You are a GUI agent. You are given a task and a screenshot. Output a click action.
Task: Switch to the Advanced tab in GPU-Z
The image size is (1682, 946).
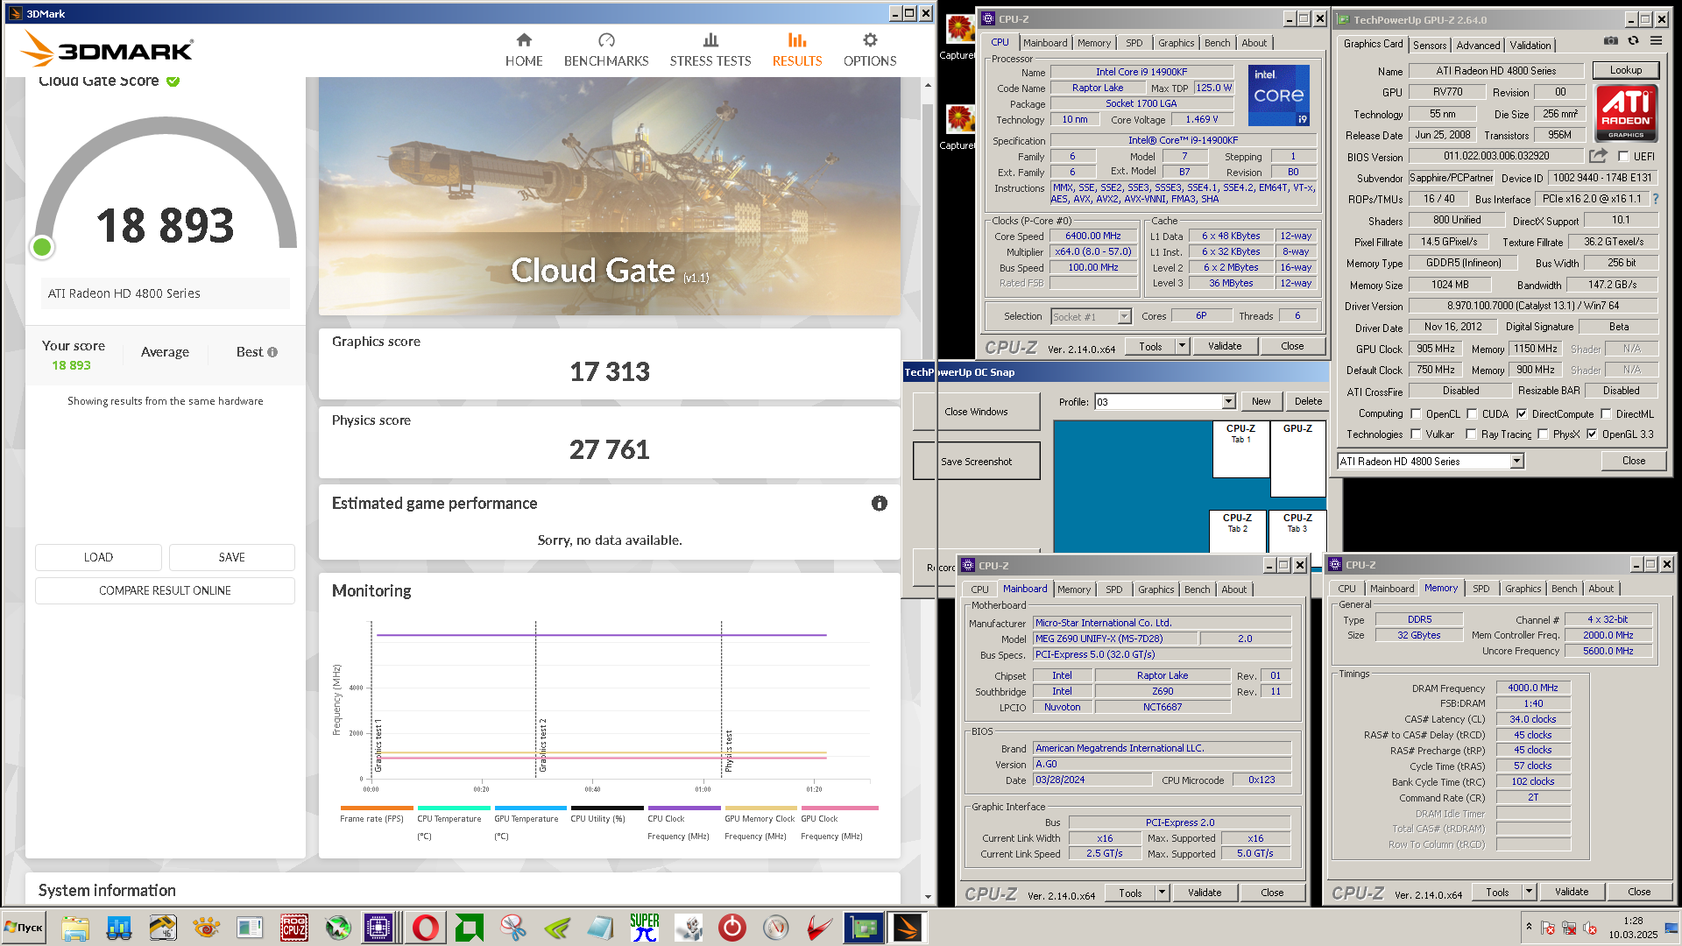coord(1478,46)
